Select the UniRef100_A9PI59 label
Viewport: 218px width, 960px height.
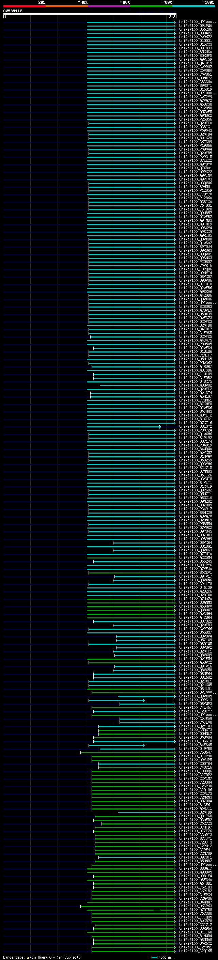pyautogui.click(x=195, y=59)
